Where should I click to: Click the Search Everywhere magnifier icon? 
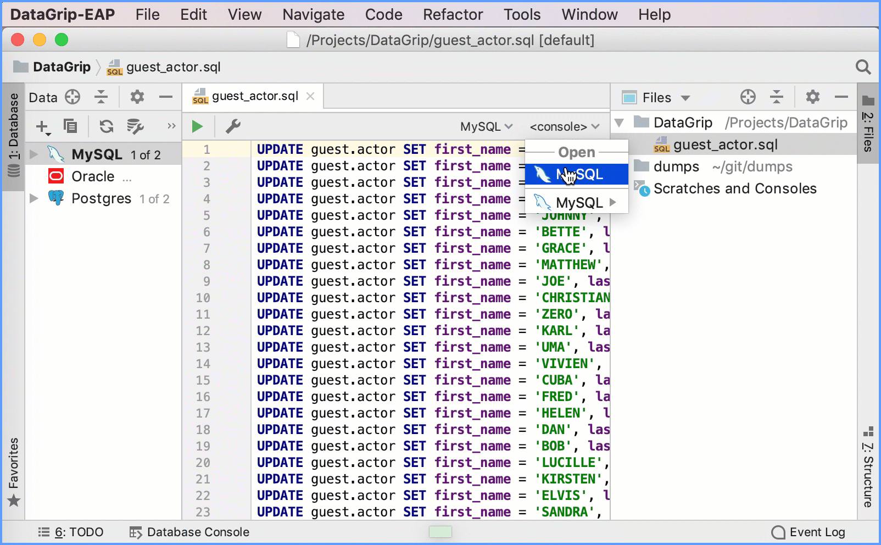[x=863, y=67]
